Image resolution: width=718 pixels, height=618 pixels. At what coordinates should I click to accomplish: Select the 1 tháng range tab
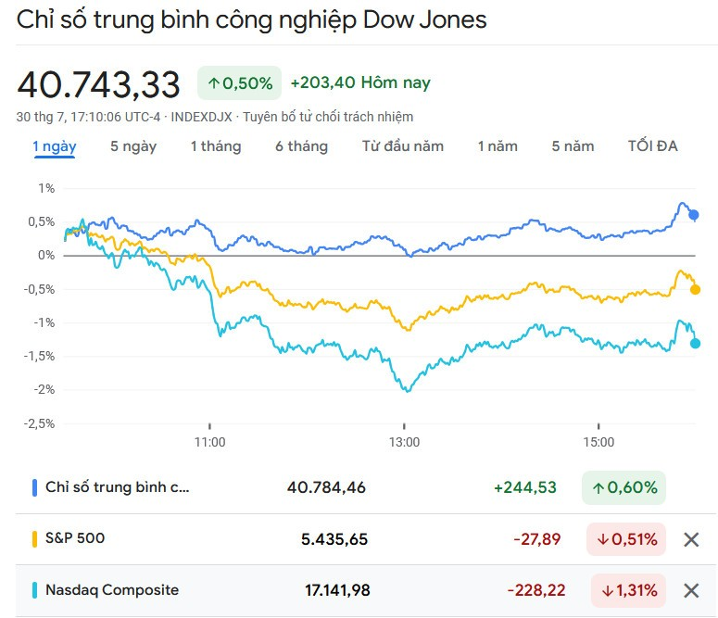(216, 146)
